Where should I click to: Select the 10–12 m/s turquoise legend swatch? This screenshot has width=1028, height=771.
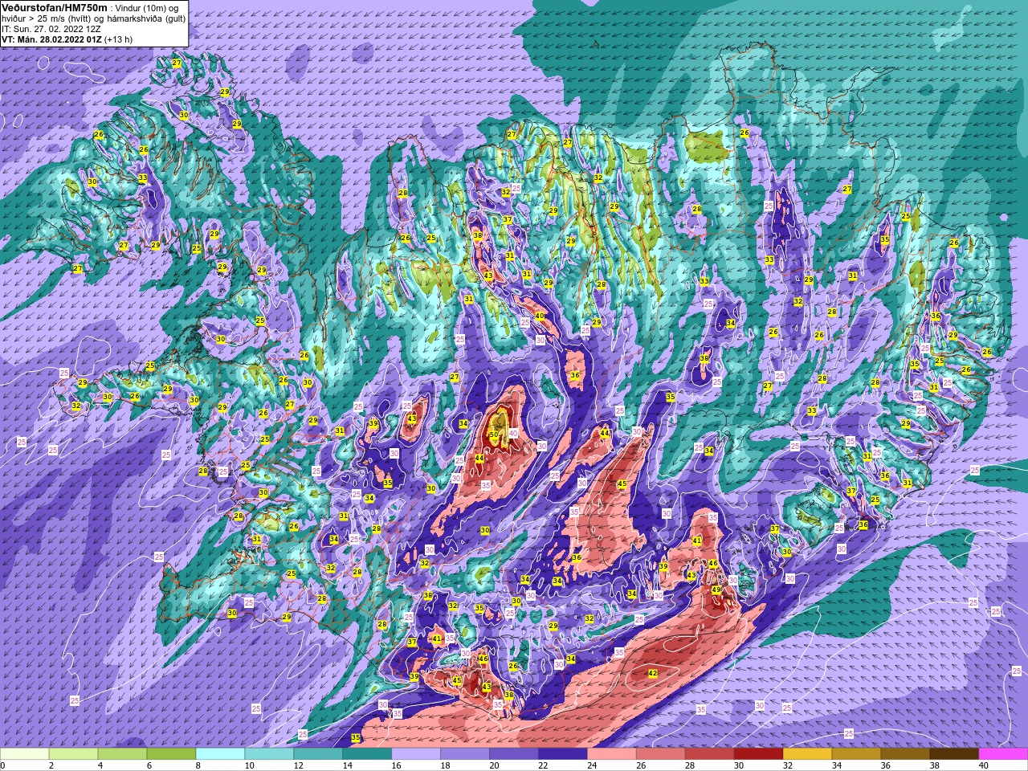point(270,754)
